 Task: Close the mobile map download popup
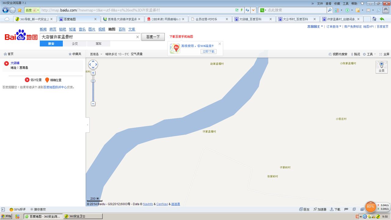pyautogui.click(x=220, y=44)
